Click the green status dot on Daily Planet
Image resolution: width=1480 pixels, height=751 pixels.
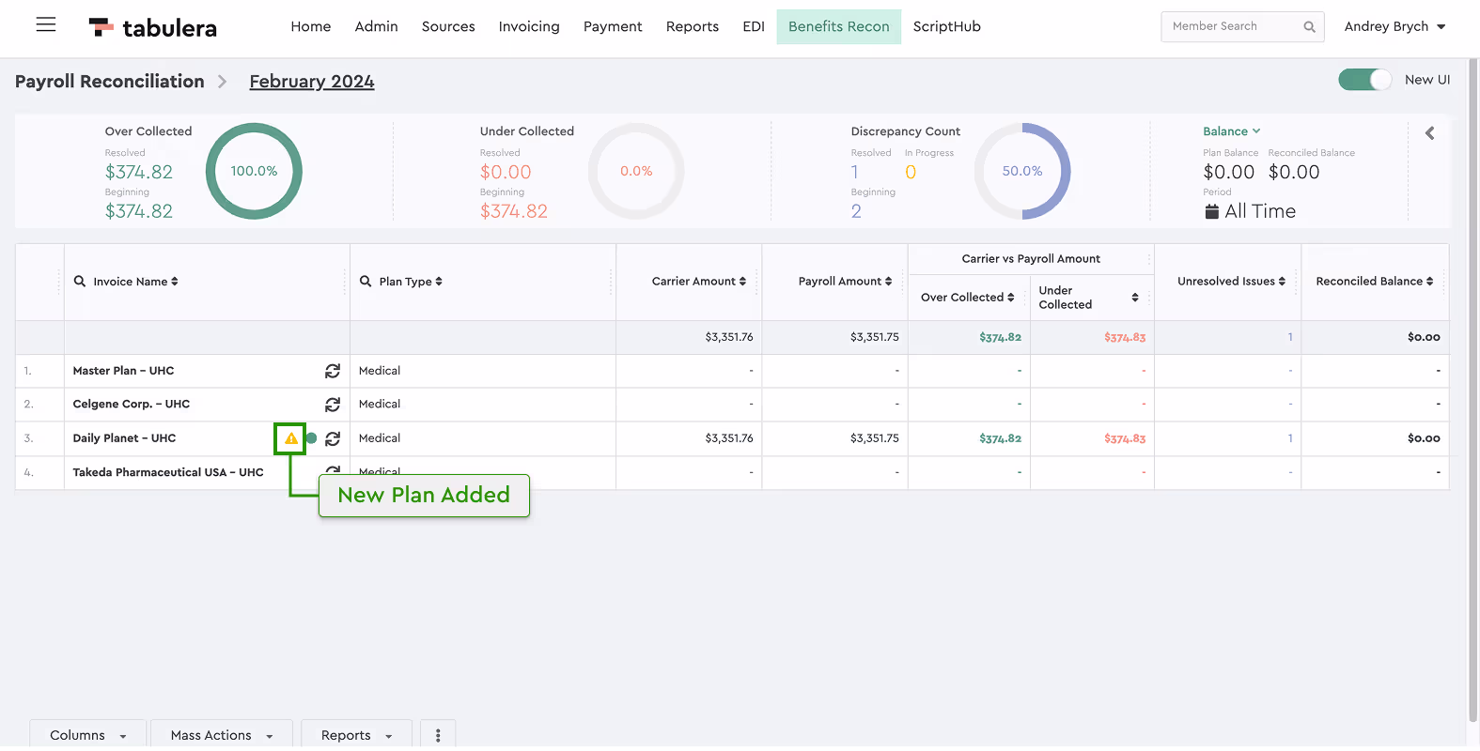[x=311, y=438]
